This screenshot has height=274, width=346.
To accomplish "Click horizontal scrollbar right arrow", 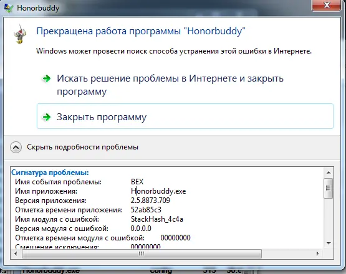I will (x=318, y=253).
